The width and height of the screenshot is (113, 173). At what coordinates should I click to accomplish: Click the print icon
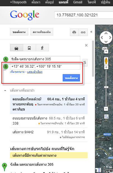[x=74, y=32]
